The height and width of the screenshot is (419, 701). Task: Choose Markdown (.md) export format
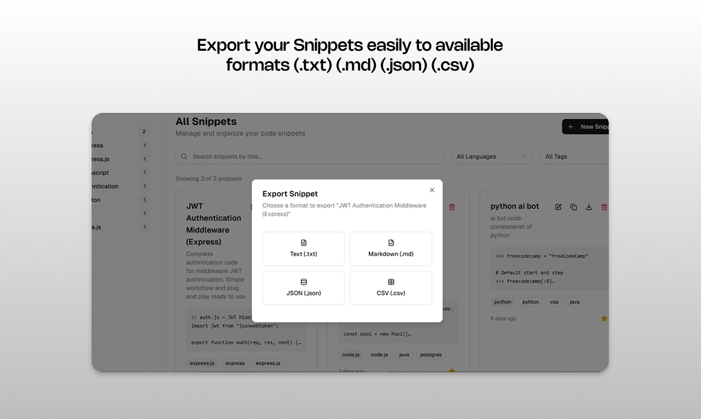[391, 249]
